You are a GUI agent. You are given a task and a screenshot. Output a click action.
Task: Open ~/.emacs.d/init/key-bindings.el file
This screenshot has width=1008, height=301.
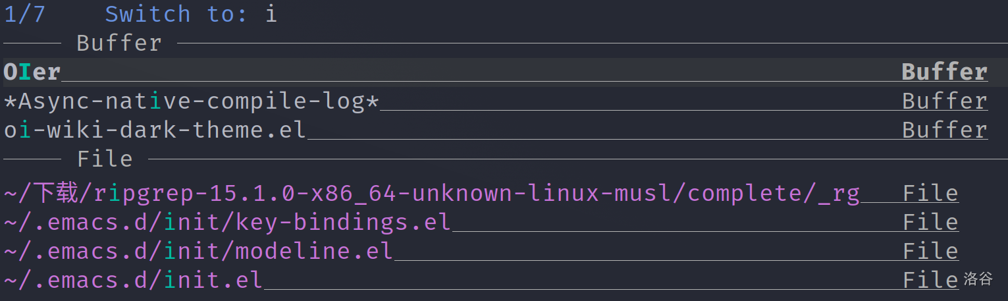(227, 223)
